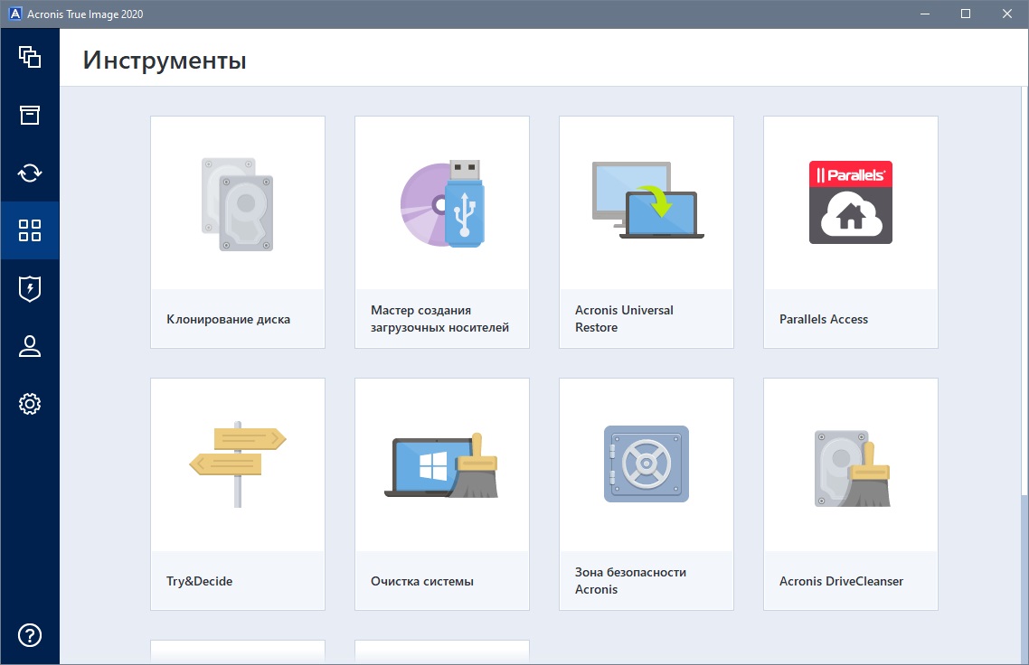This screenshot has width=1029, height=665.
Task: Click the Try&Decide signpost icon
Action: point(237,464)
